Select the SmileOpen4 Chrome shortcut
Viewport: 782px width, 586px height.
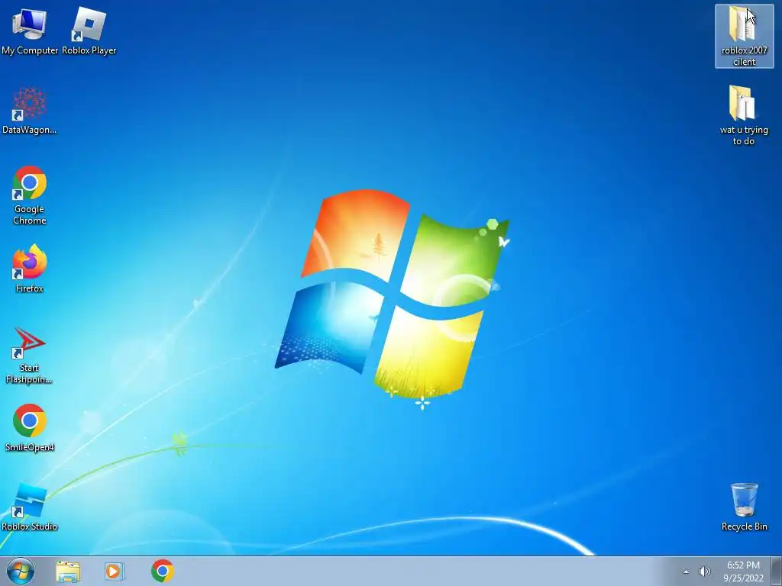click(30, 429)
